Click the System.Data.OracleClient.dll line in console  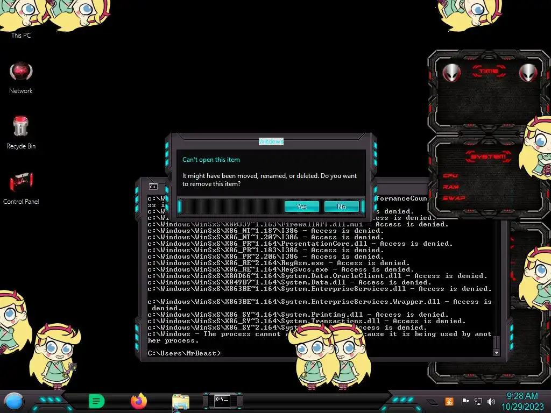point(317,276)
